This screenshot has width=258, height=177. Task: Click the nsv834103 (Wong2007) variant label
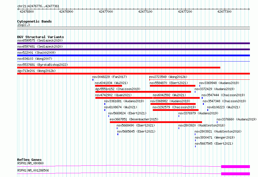[x=34, y=59]
